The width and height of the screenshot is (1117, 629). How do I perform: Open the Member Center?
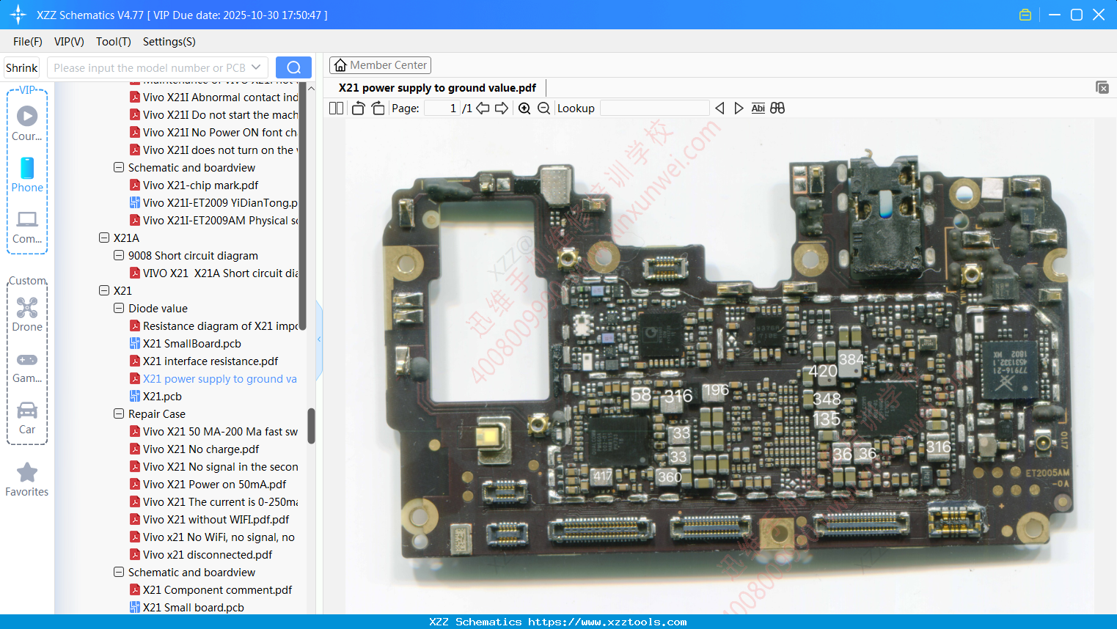(x=380, y=65)
